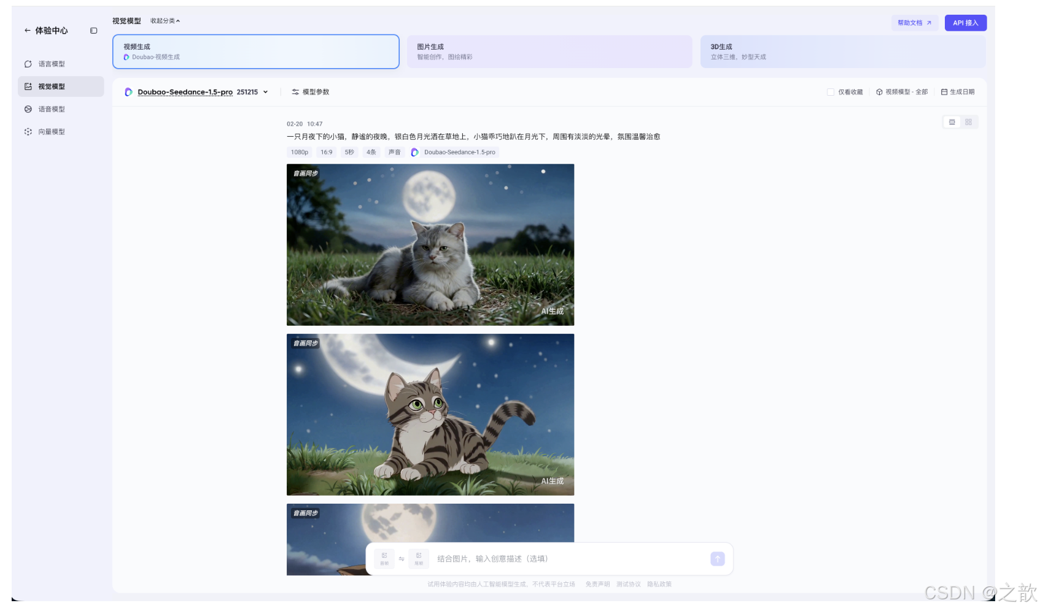
Task: Open the 生成日期 date filter
Action: pyautogui.click(x=958, y=92)
